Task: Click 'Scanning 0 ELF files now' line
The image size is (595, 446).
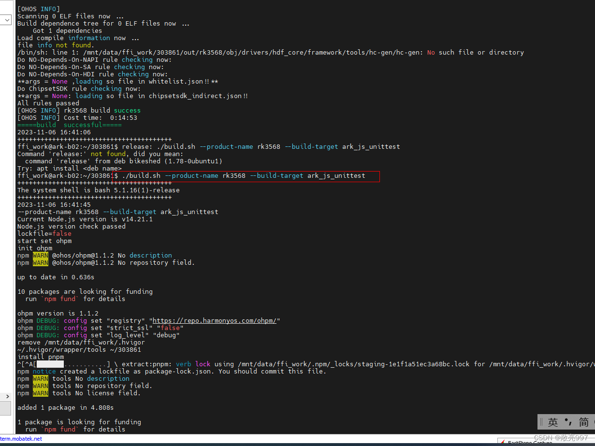Action: coord(71,16)
